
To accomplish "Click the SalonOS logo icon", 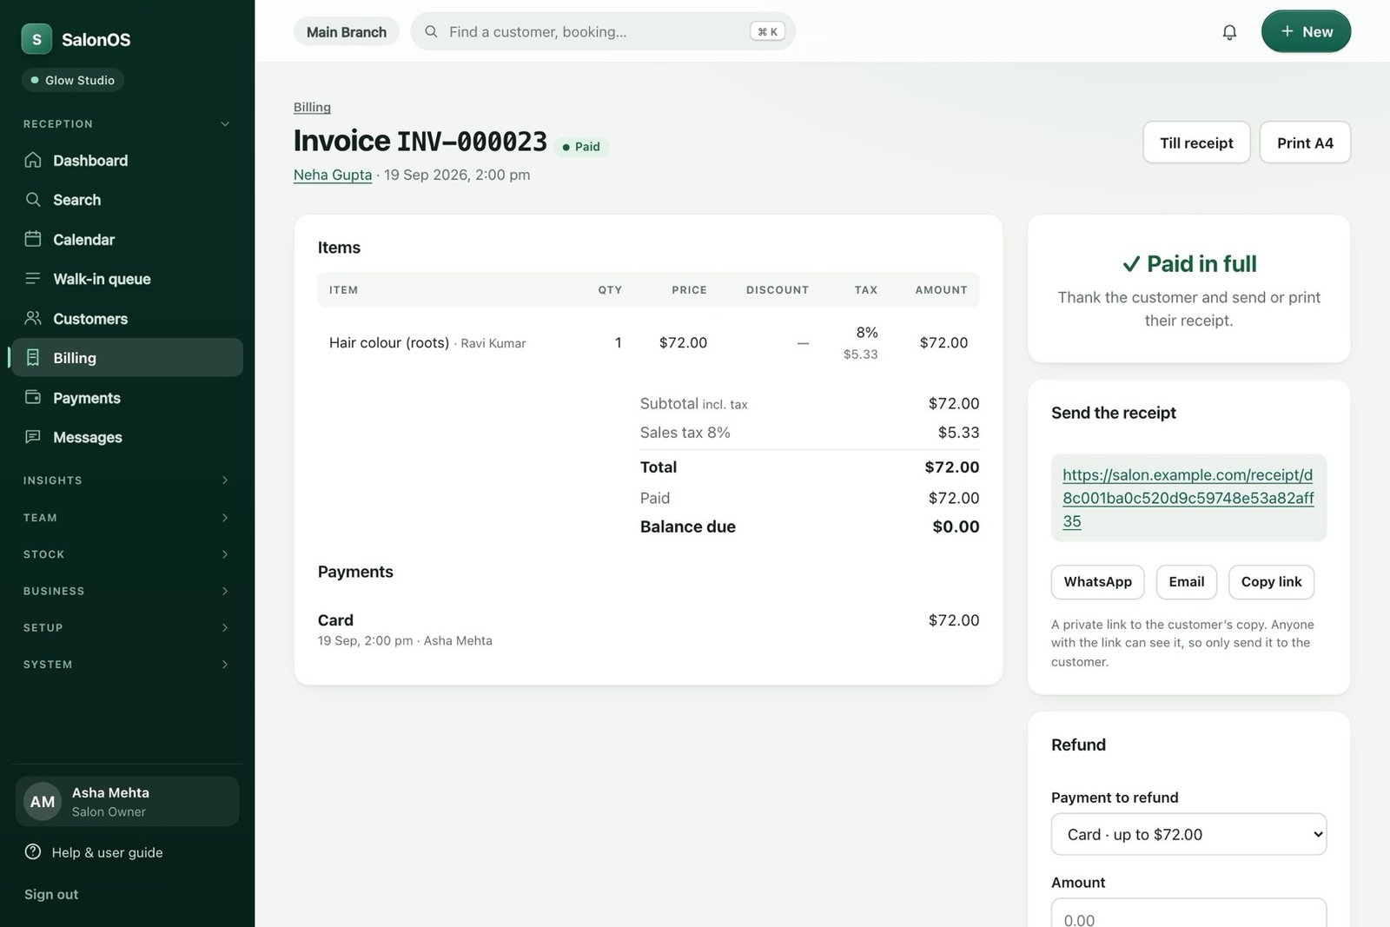I will click(36, 39).
